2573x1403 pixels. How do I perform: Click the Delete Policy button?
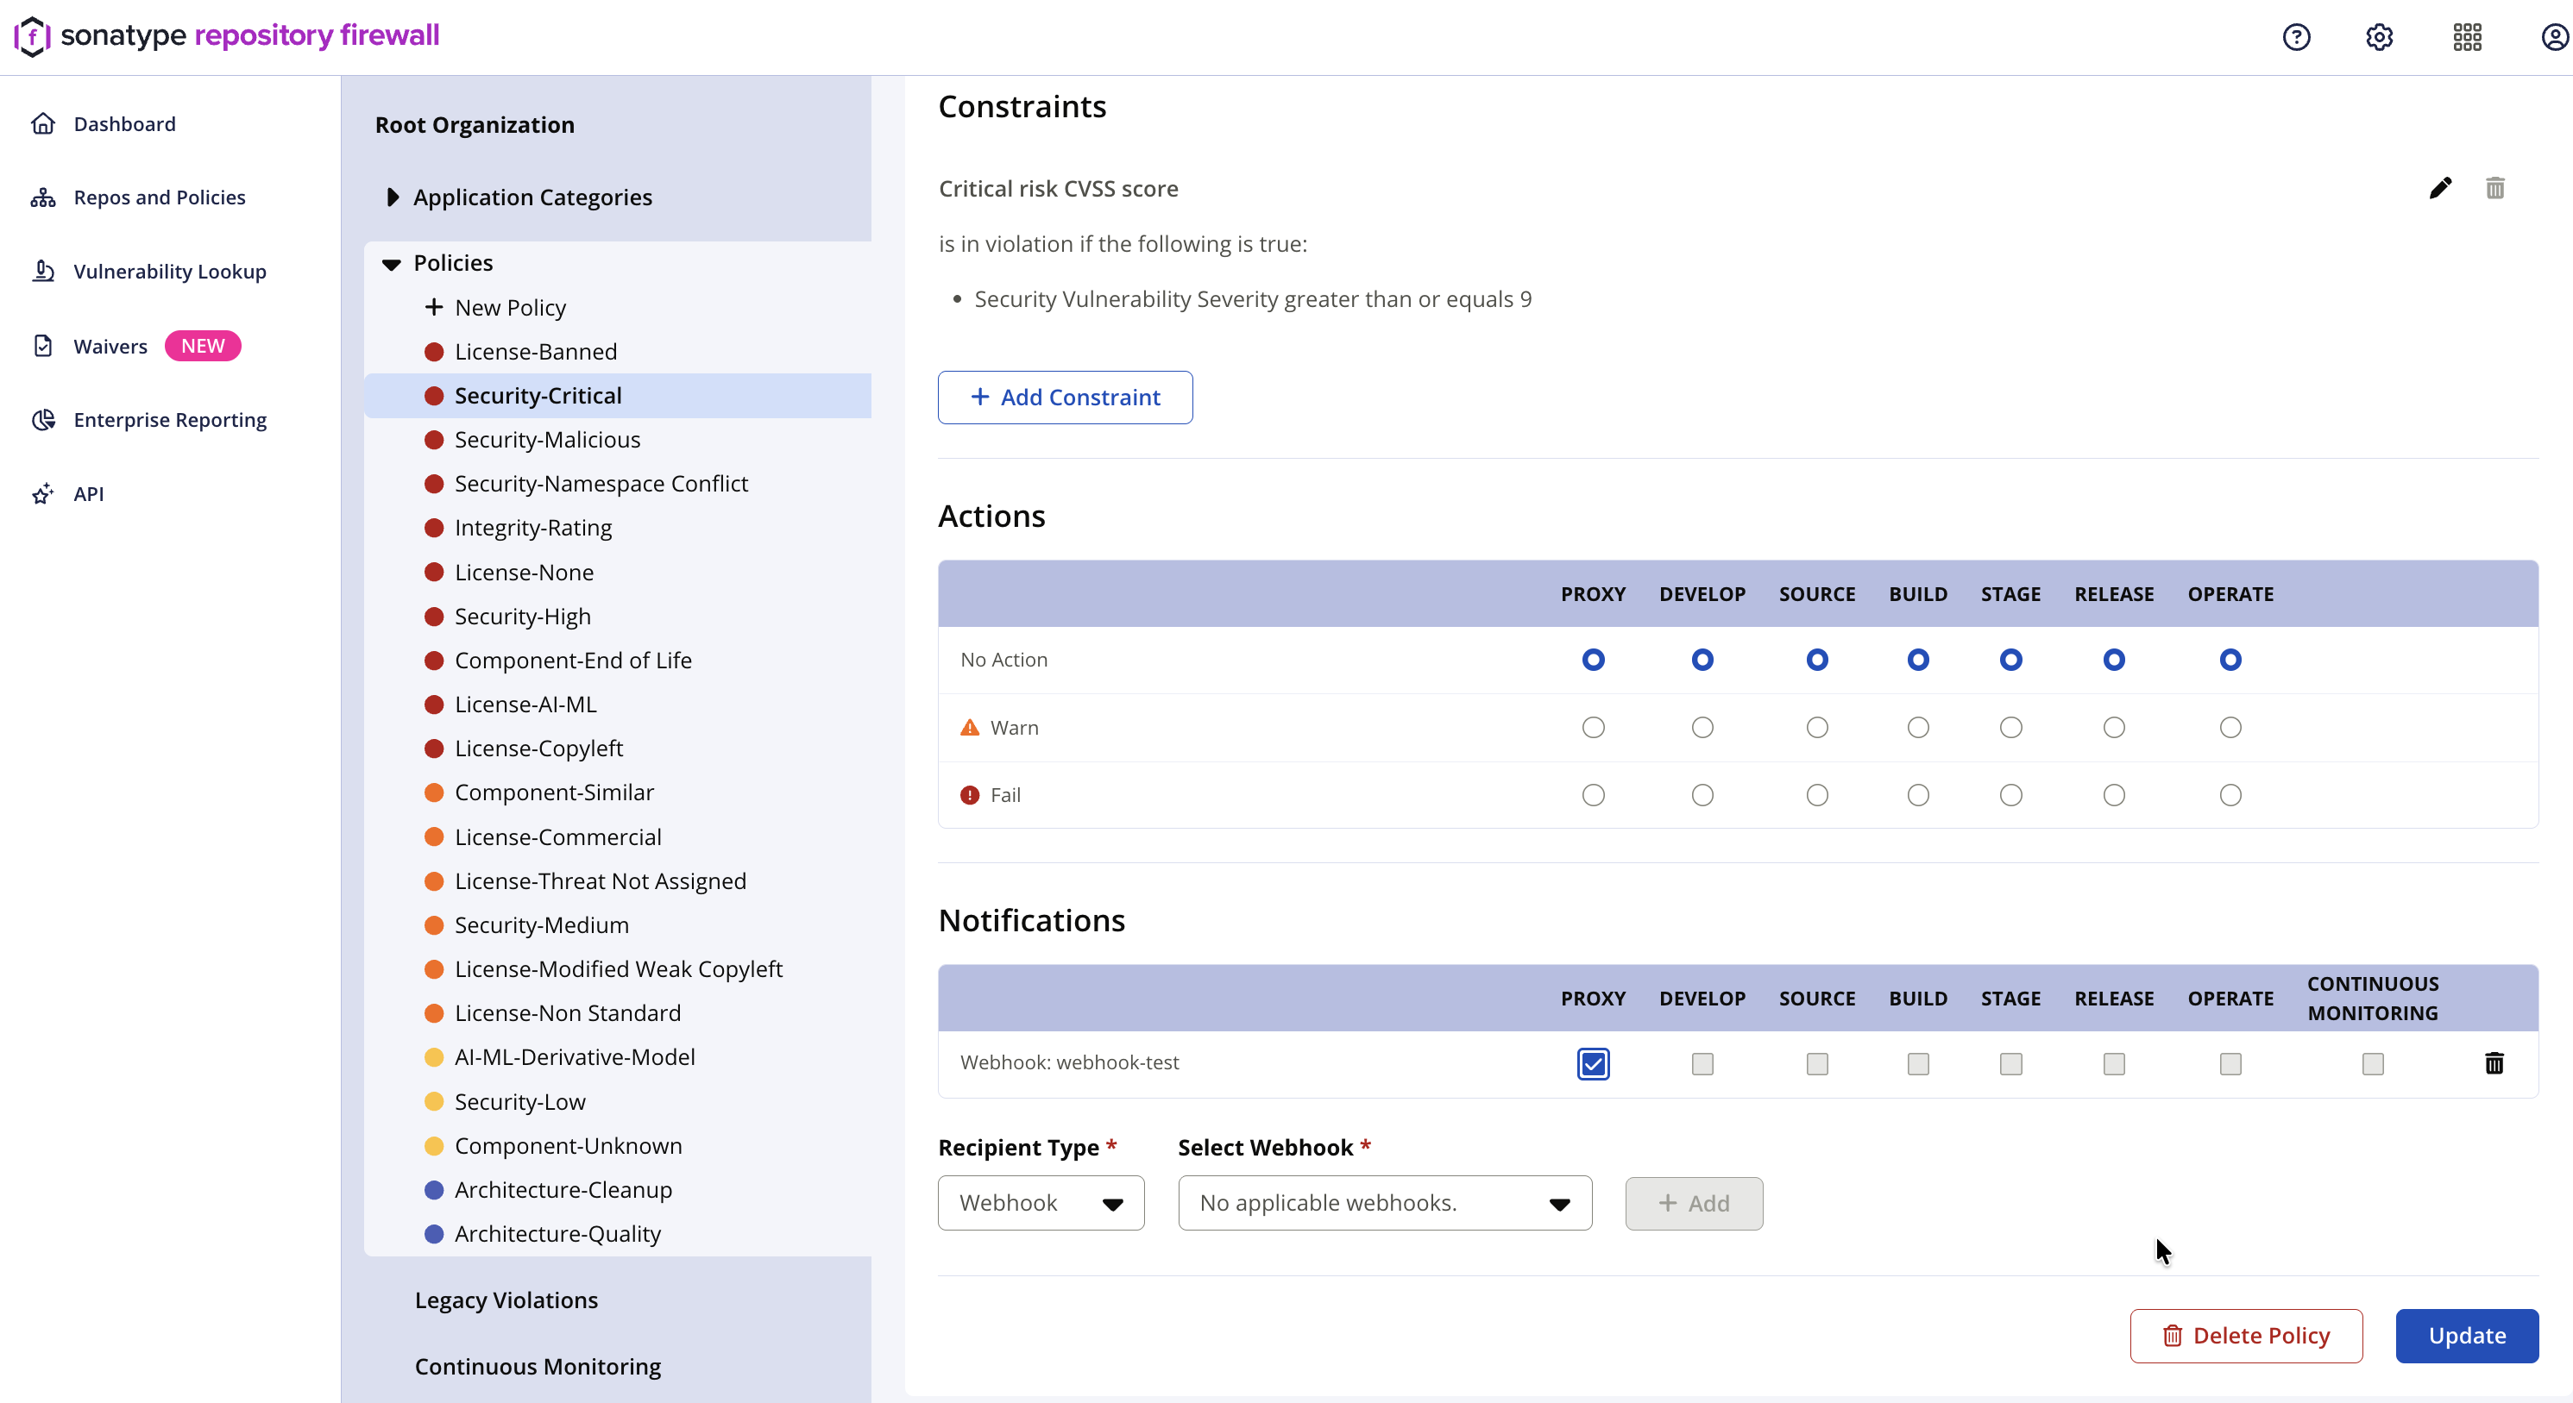tap(2245, 1335)
